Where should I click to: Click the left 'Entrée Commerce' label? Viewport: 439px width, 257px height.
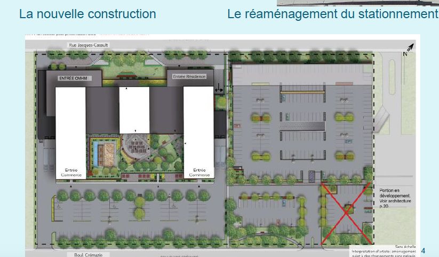tap(71, 172)
